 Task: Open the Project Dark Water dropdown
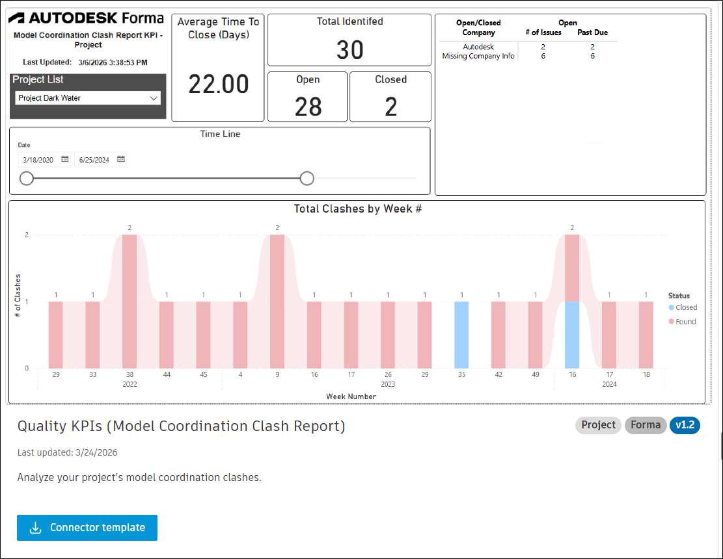point(88,98)
